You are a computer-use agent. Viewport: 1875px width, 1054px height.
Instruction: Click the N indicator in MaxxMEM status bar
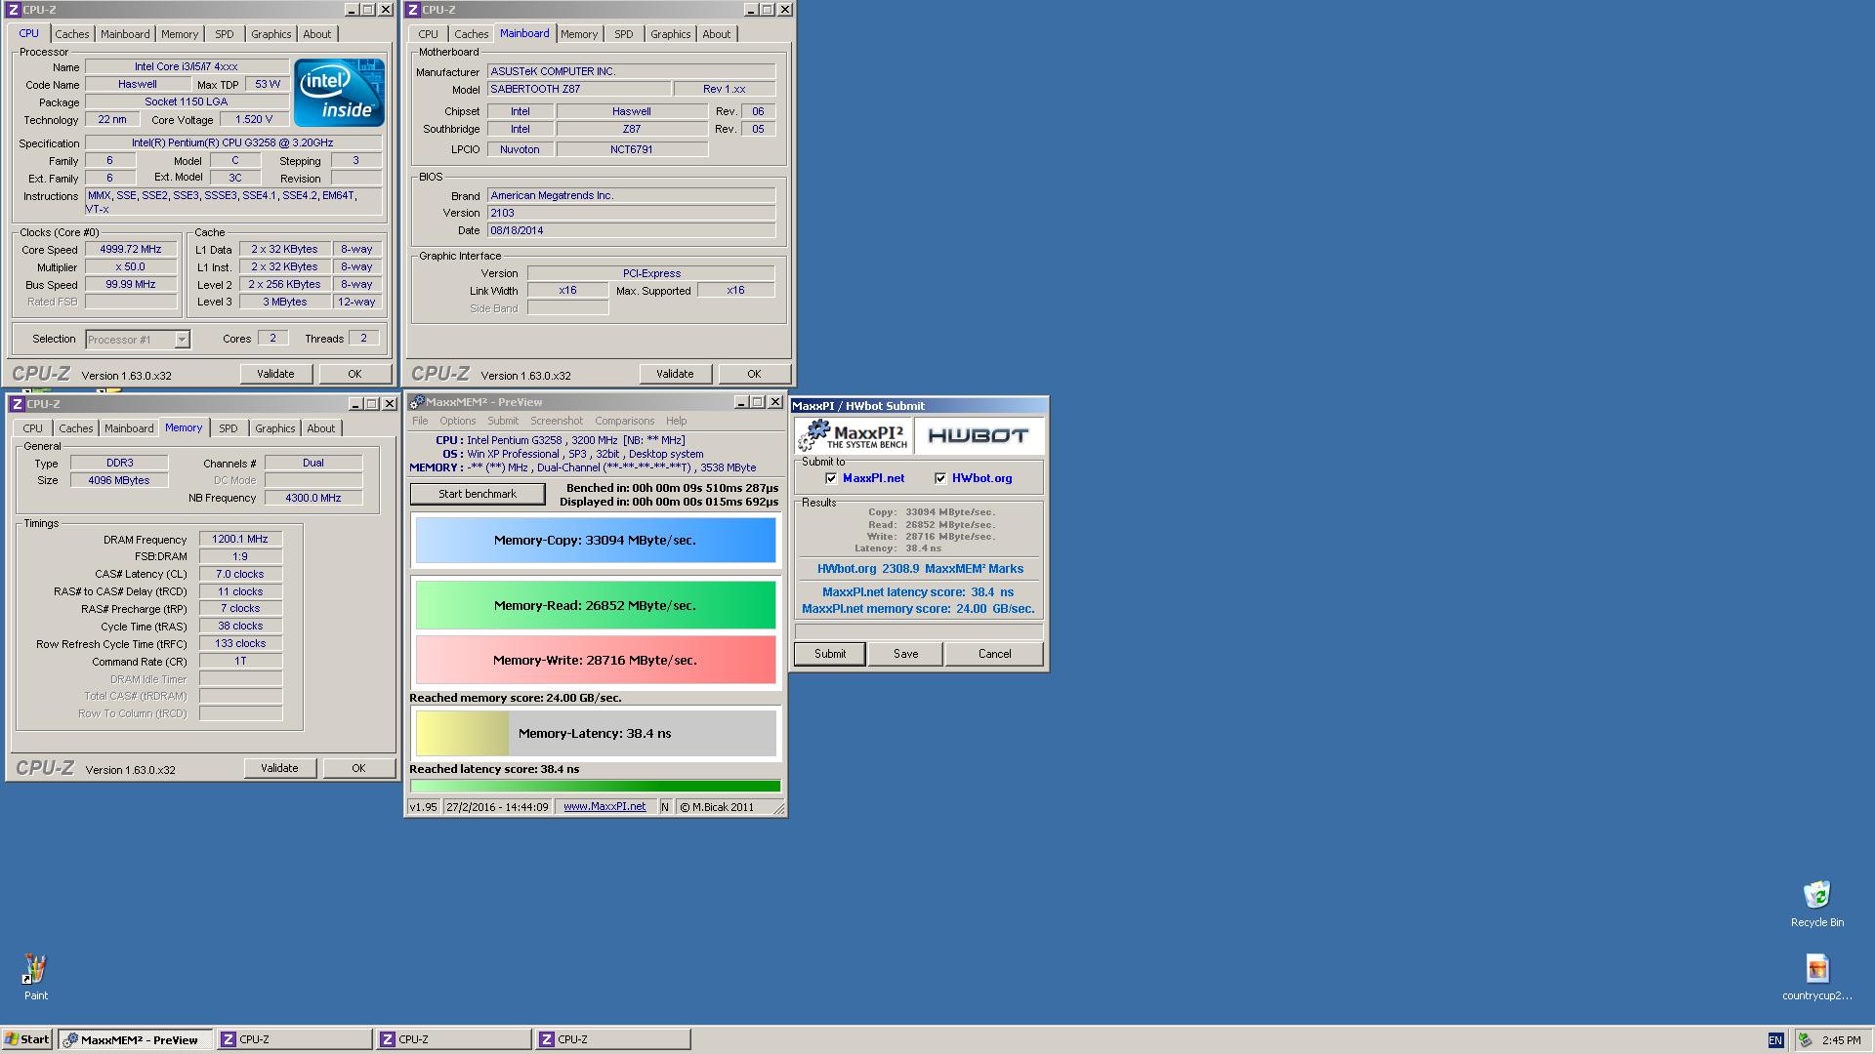(665, 807)
